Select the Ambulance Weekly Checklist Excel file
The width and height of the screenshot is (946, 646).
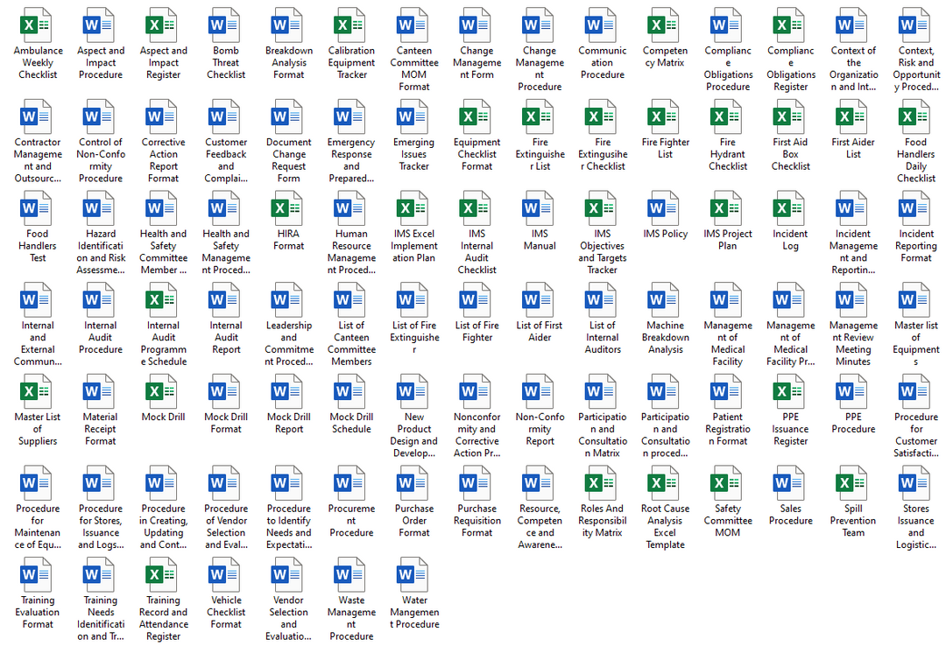click(x=37, y=25)
